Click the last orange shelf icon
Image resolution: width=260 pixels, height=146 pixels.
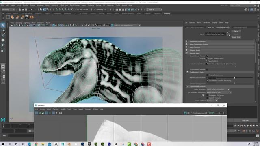32,17
